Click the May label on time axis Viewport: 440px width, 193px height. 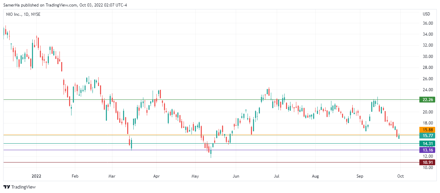pyautogui.click(x=195, y=176)
